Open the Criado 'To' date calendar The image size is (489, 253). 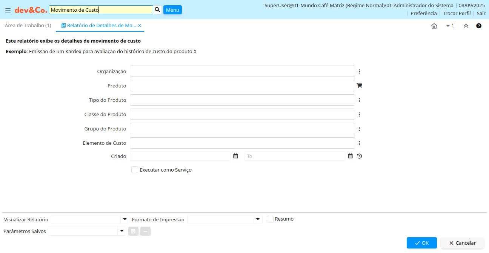[x=350, y=156]
